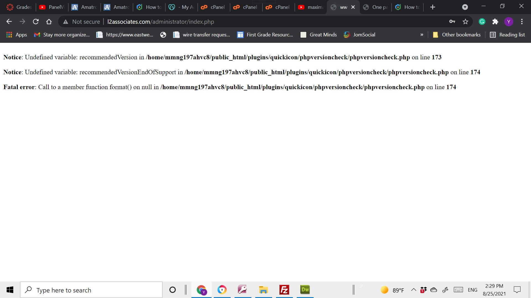
Task: Click the Windows taskbar search box
Action: pos(91,290)
